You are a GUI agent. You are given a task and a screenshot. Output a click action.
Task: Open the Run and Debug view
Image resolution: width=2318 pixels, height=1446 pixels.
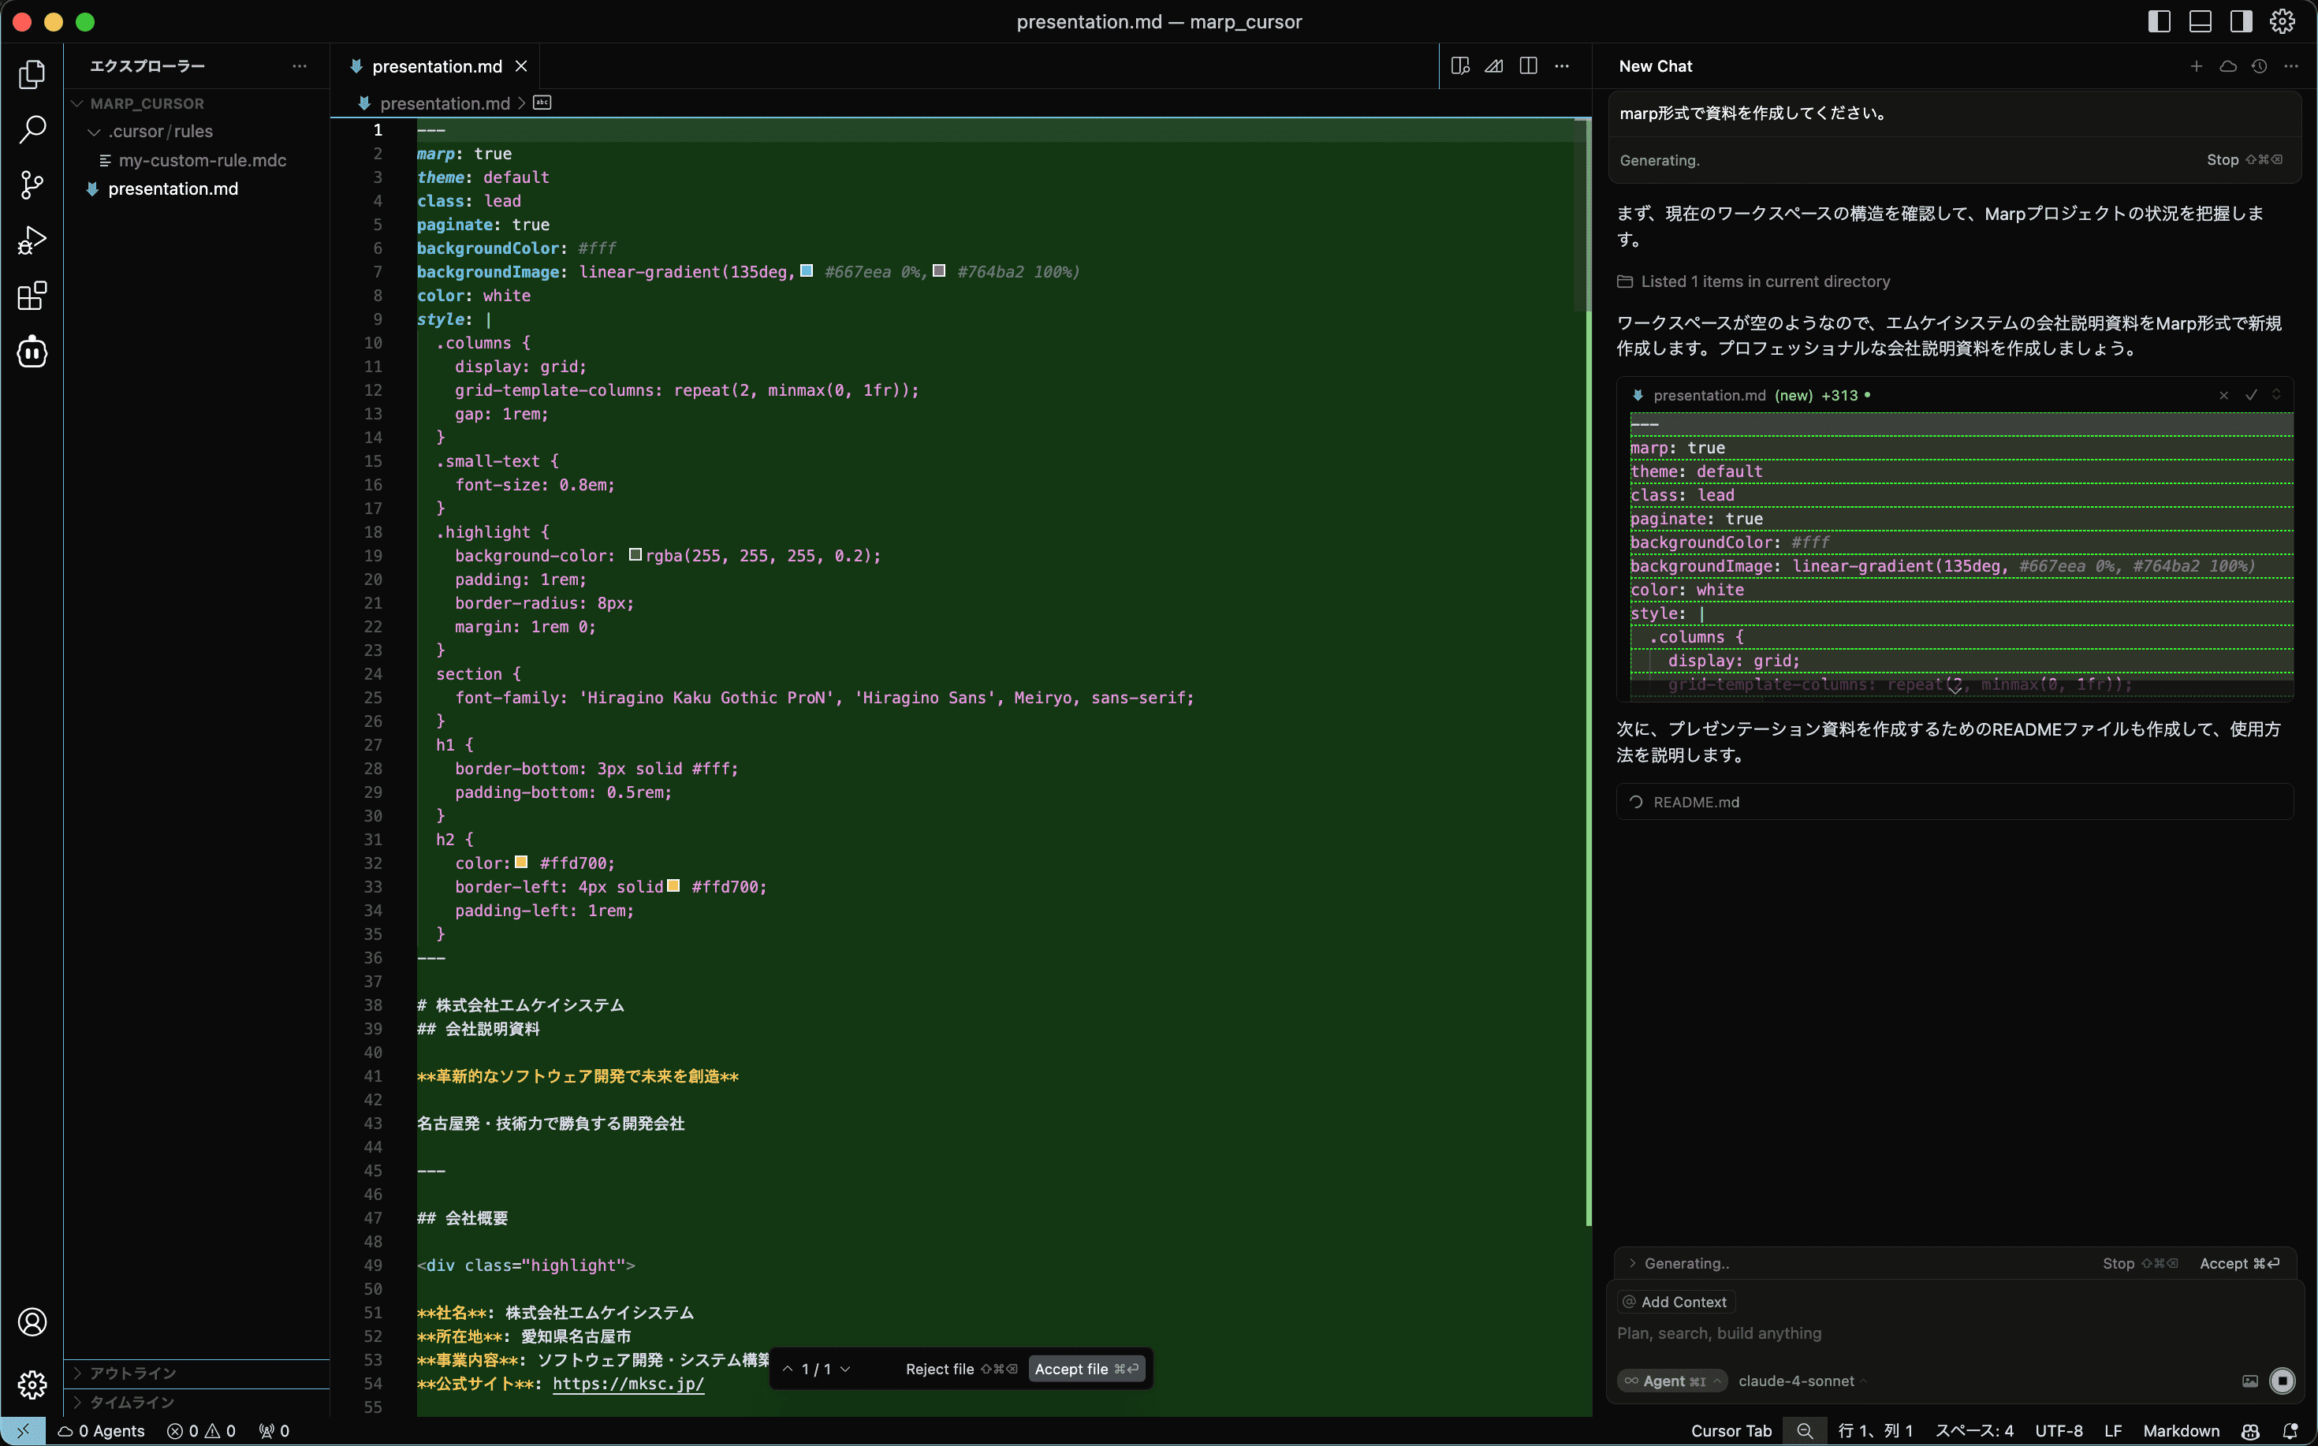(x=32, y=240)
